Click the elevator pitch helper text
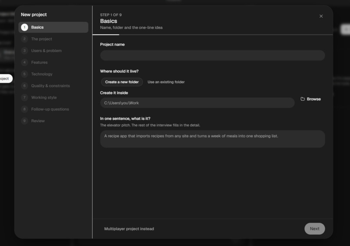The image size is (350, 246). tap(150, 125)
